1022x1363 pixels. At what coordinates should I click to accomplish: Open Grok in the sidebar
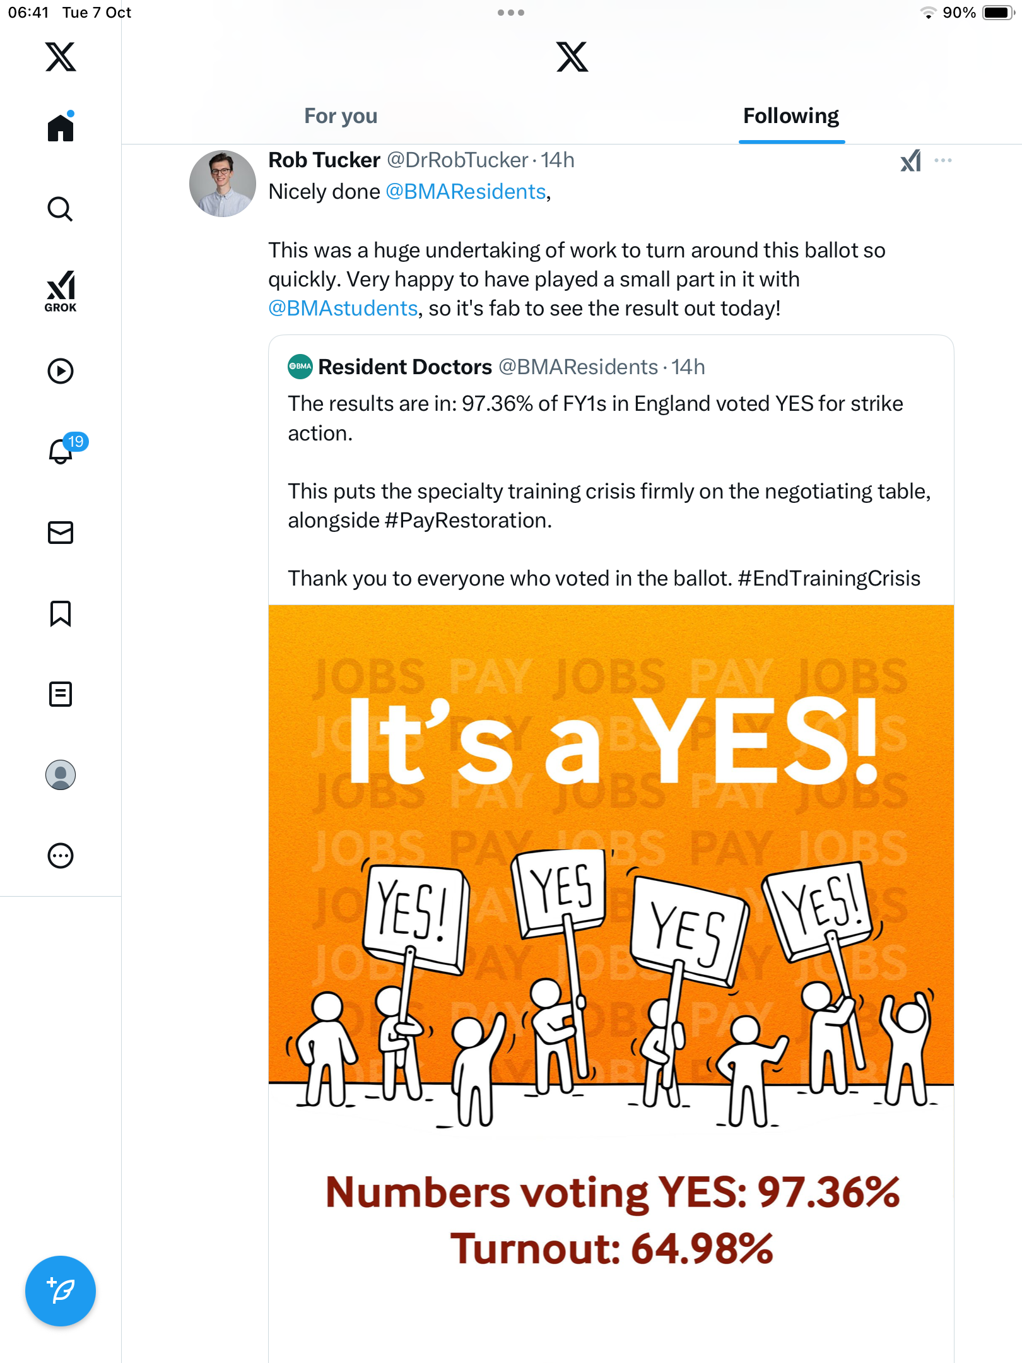click(x=61, y=291)
